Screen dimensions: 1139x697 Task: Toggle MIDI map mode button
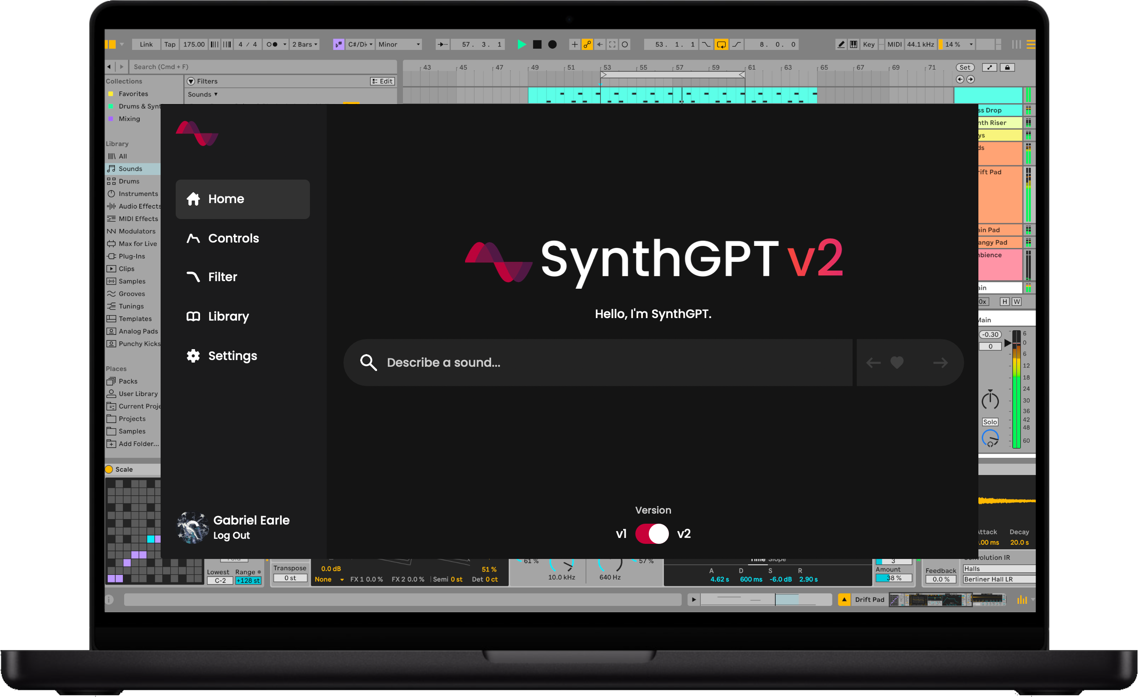coord(895,44)
